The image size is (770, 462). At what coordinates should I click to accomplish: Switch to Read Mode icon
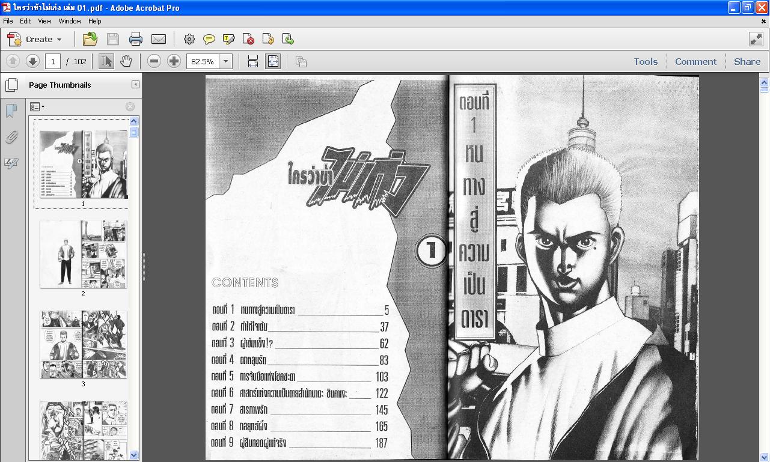(x=756, y=39)
